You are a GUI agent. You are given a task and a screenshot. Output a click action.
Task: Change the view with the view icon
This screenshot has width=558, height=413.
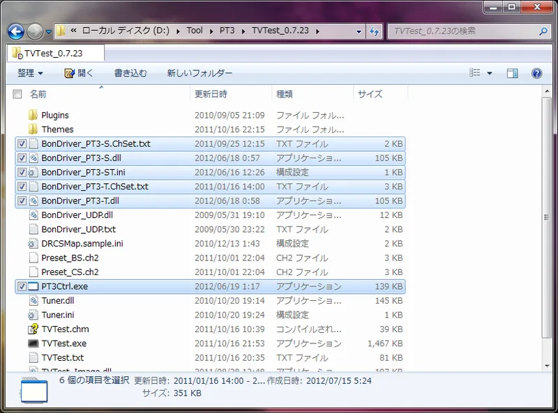(x=474, y=73)
